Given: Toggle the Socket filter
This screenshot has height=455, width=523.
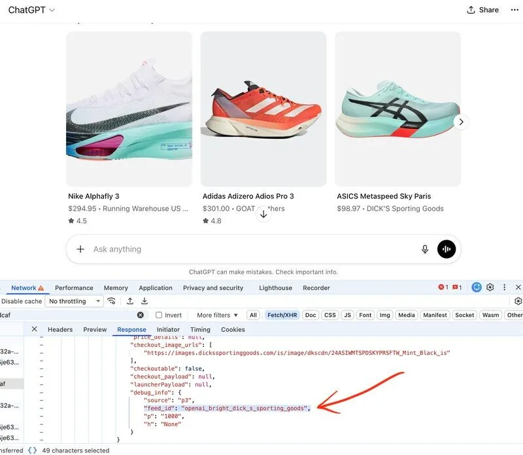Looking at the screenshot, I should click(464, 315).
